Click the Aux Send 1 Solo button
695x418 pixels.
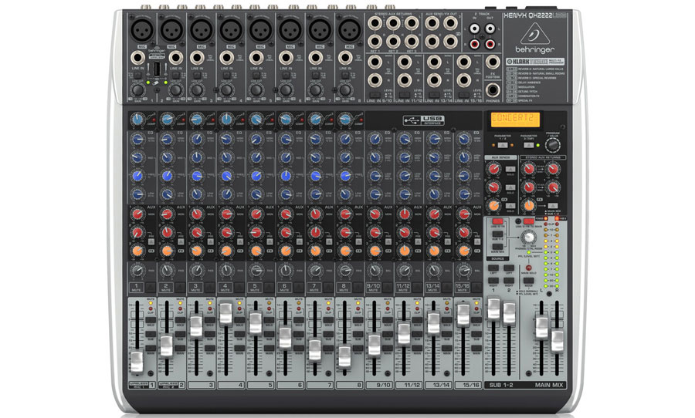coord(510,170)
